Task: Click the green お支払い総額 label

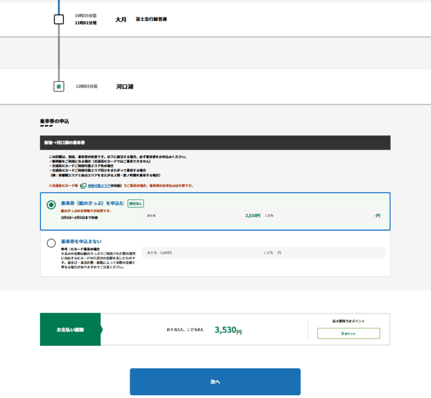Action: pos(70,329)
